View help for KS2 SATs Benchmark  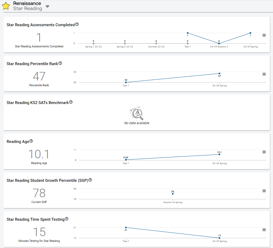(x=71, y=102)
